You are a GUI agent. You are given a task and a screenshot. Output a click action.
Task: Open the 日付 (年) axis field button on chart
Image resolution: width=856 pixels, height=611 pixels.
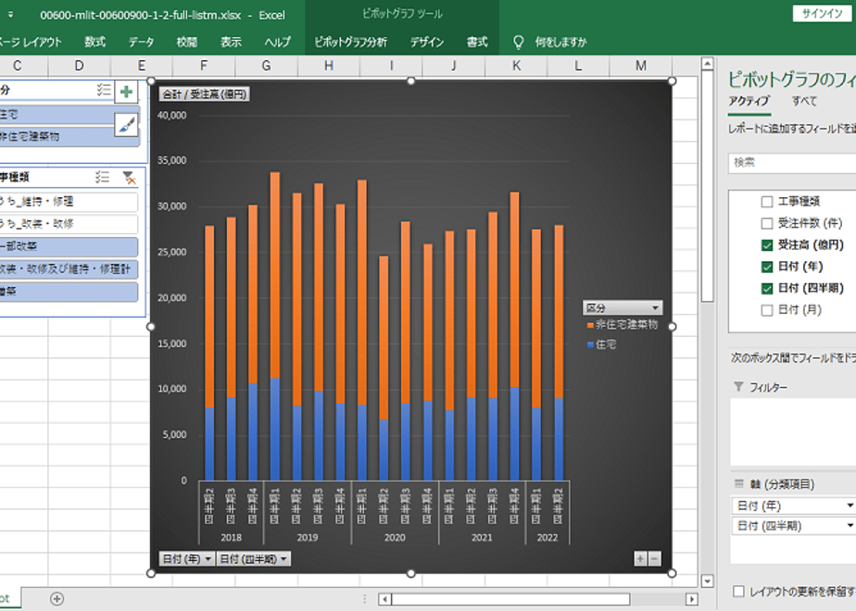click(187, 558)
